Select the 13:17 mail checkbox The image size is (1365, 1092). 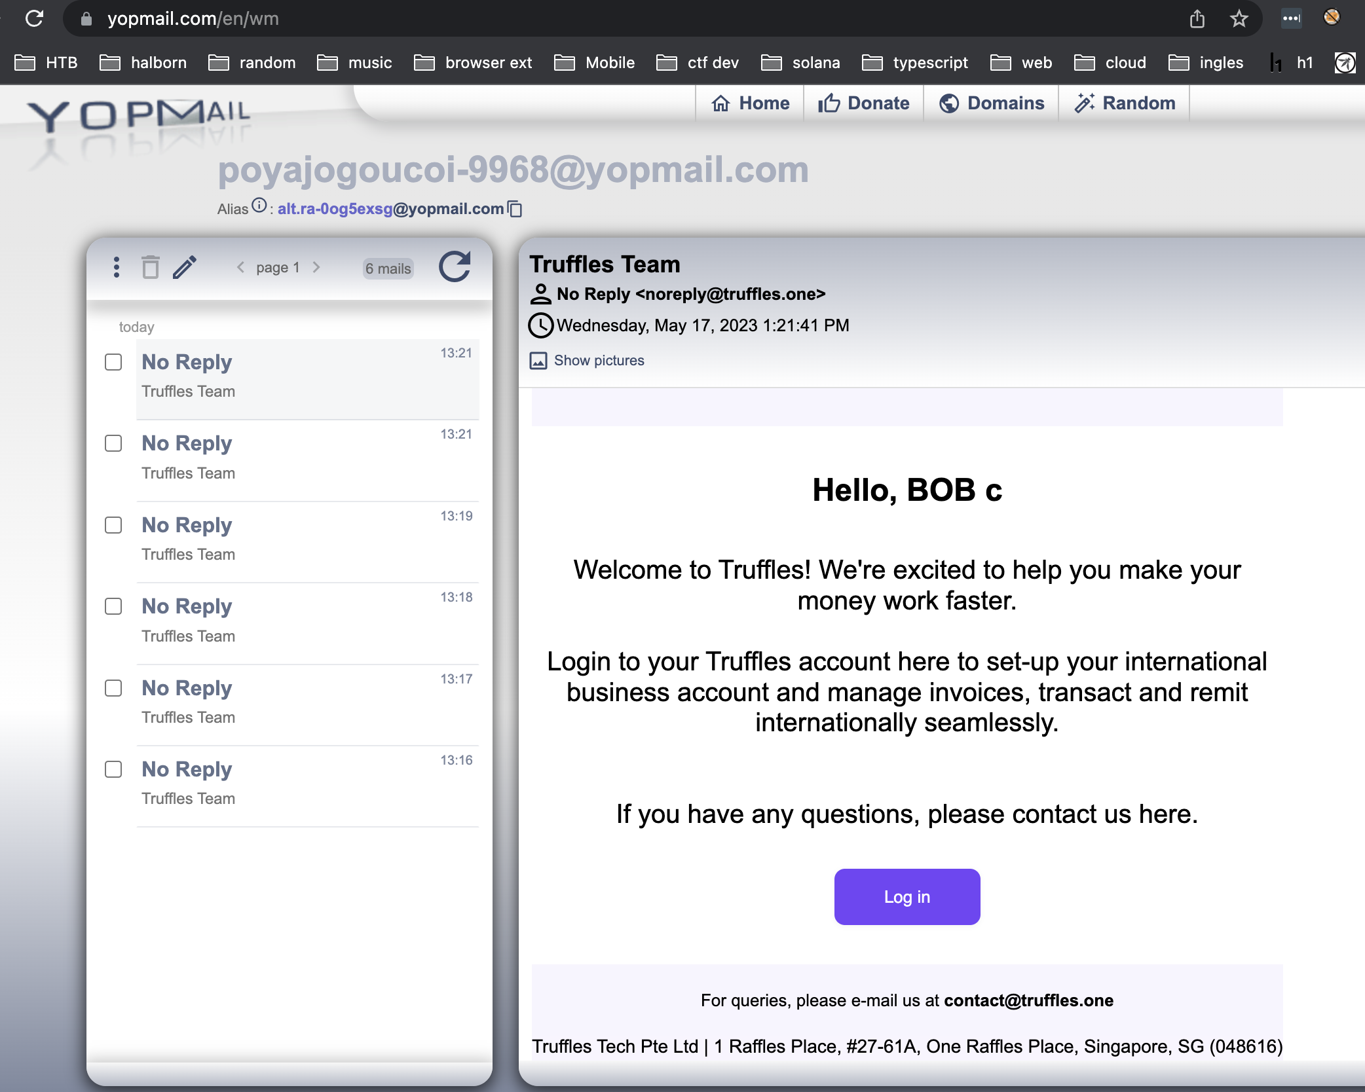point(113,688)
